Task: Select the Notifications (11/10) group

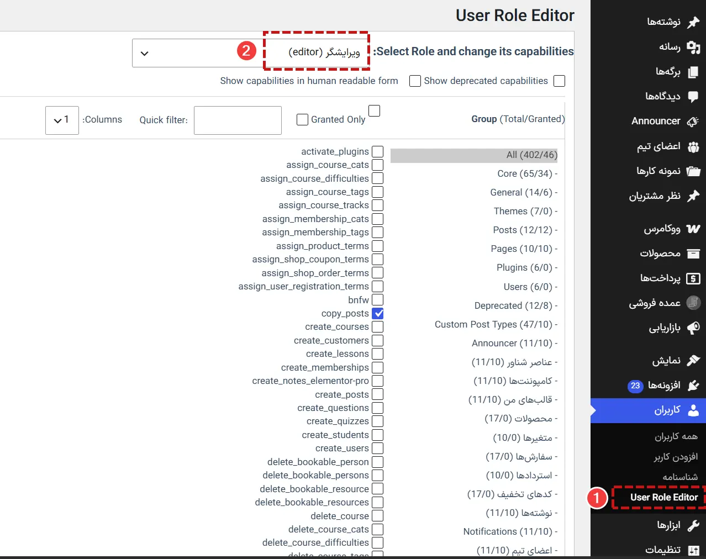Action: (510, 531)
